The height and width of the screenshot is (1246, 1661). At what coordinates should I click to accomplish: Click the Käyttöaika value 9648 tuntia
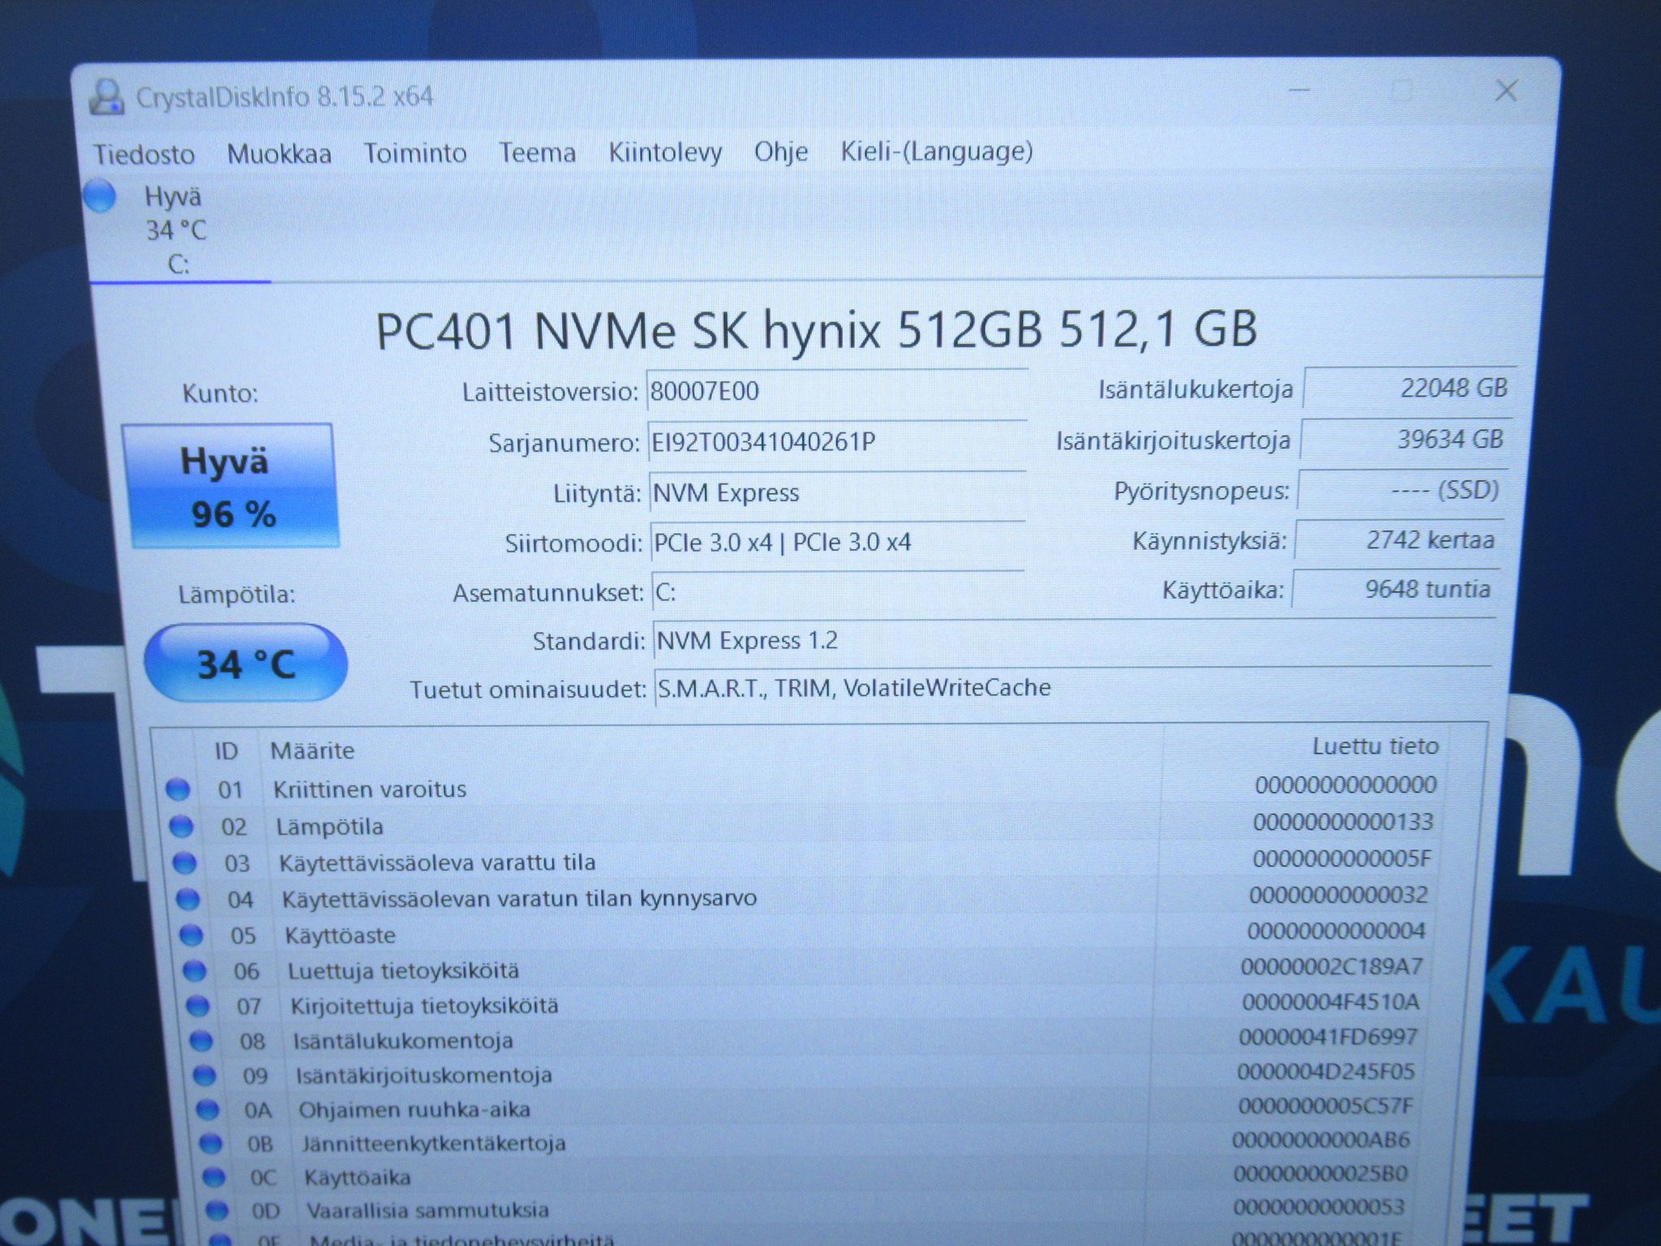tap(1394, 589)
